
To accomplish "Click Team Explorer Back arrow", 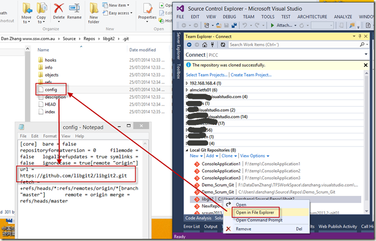I will [189, 45].
